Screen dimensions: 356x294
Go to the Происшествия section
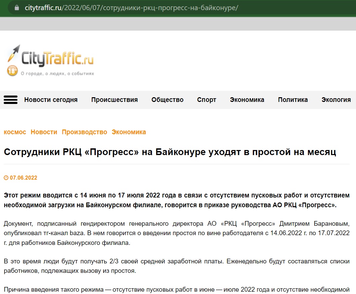point(114,100)
